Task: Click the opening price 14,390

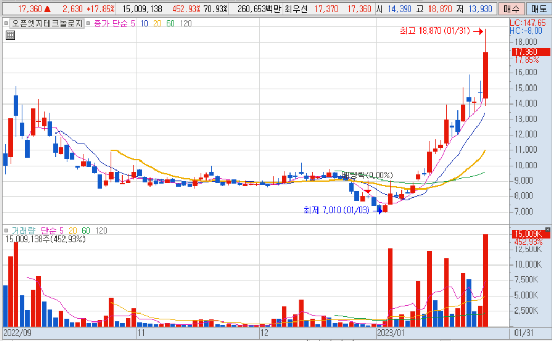Action: tap(399, 9)
